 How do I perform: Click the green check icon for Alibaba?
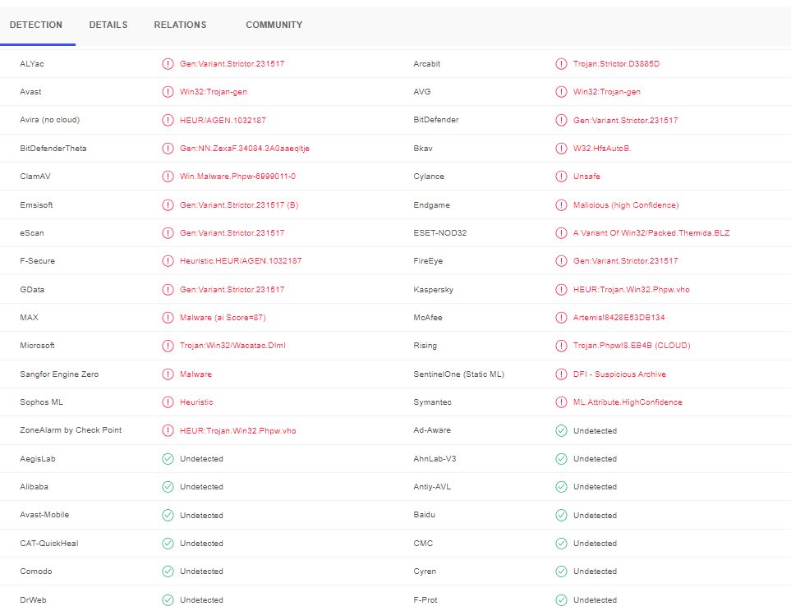(x=168, y=487)
